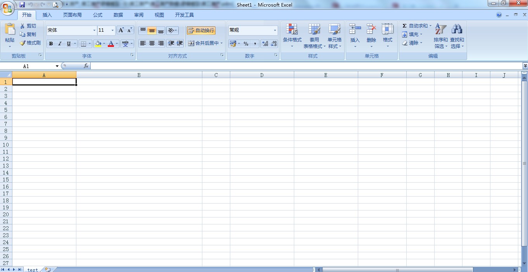Expand Merge & Center (合并后居中) arrow
The height and width of the screenshot is (272, 528).
click(222, 43)
